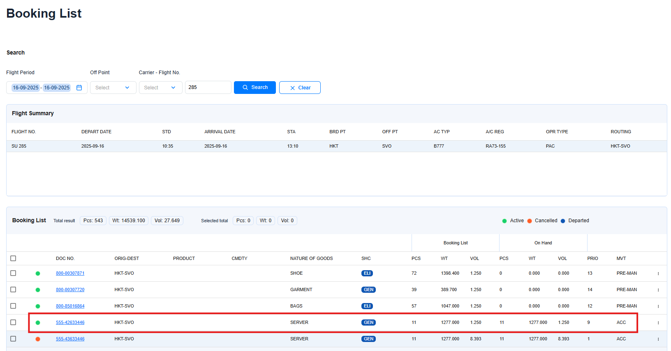671x351 pixels.
Task: Click the orange Cancelled status dot on 555-43633446
Action: [x=38, y=339]
